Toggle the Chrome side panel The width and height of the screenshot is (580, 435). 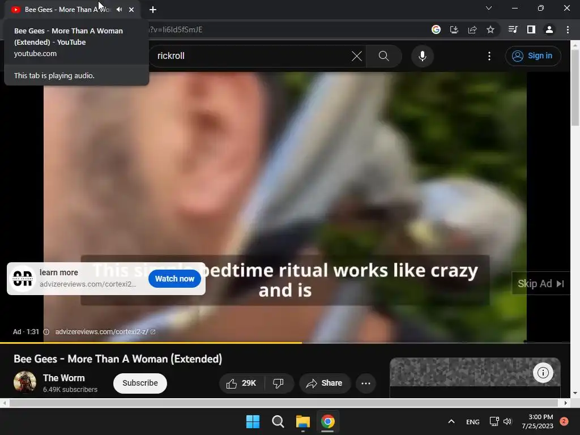click(x=531, y=29)
